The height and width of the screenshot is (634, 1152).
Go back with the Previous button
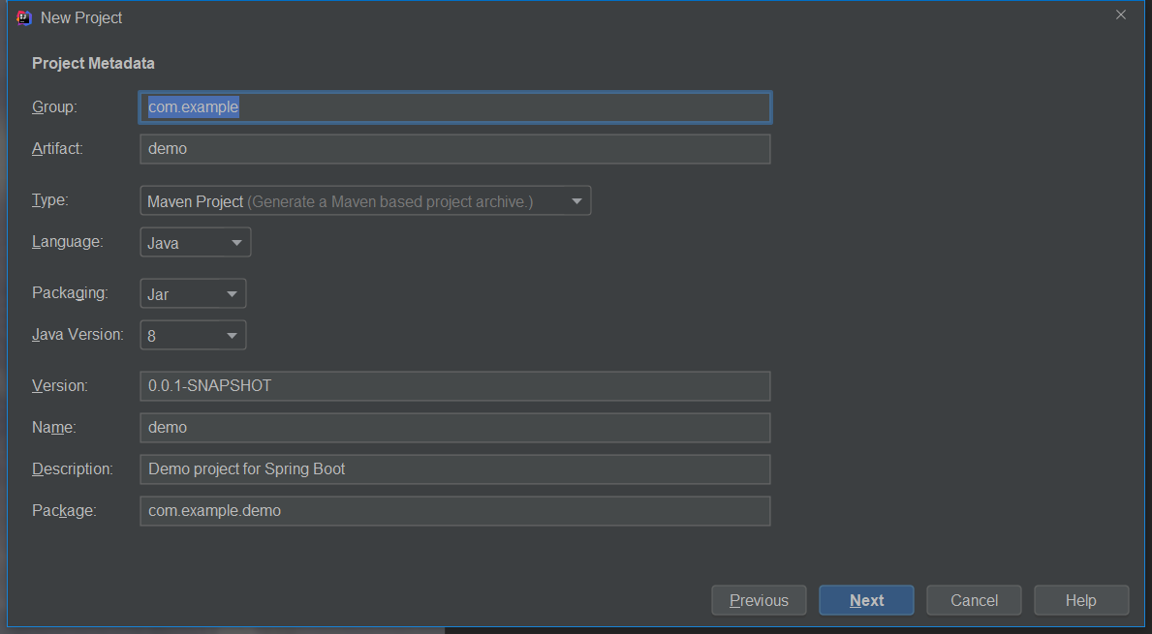[759, 600]
